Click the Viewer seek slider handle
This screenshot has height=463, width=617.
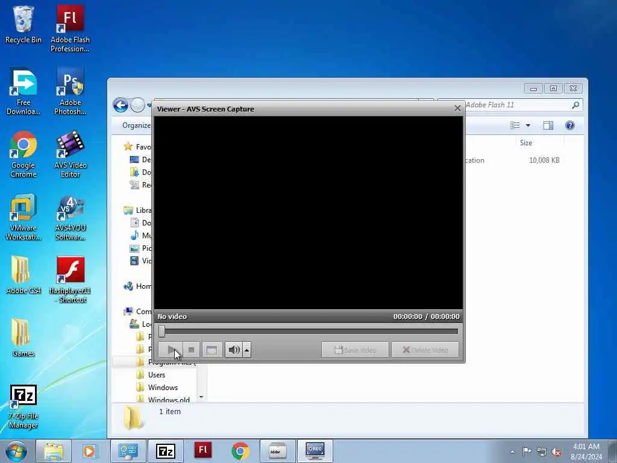coord(161,331)
